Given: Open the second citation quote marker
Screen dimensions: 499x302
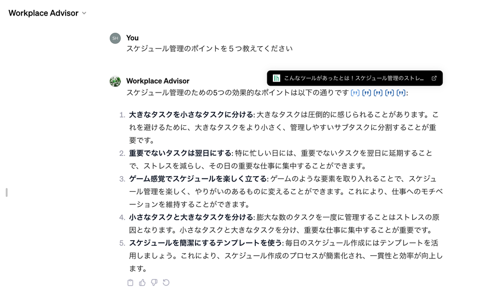Looking at the screenshot, I should [x=366, y=93].
